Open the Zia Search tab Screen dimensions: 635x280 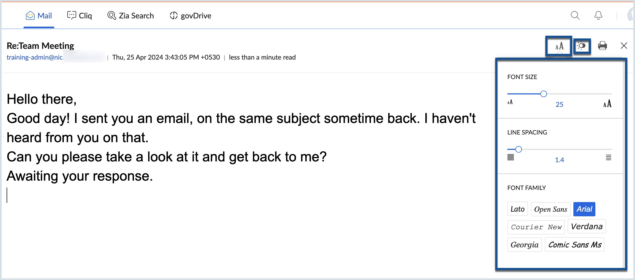point(130,16)
